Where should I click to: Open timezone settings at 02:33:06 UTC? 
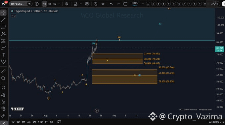pyautogui.click(x=216, y=122)
